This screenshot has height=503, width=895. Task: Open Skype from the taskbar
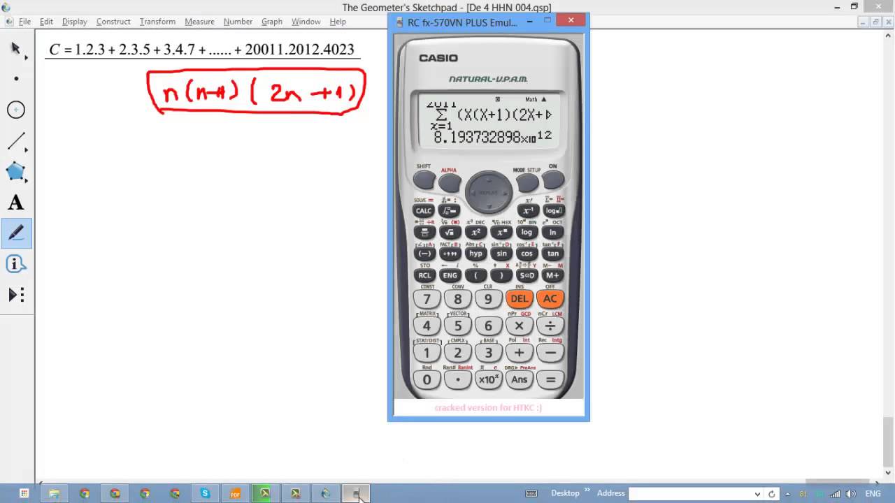tap(205, 493)
